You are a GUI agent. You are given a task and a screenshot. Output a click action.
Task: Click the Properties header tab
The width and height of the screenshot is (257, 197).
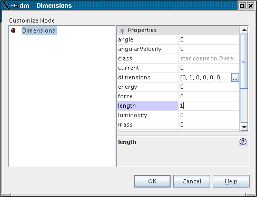(x=178, y=30)
